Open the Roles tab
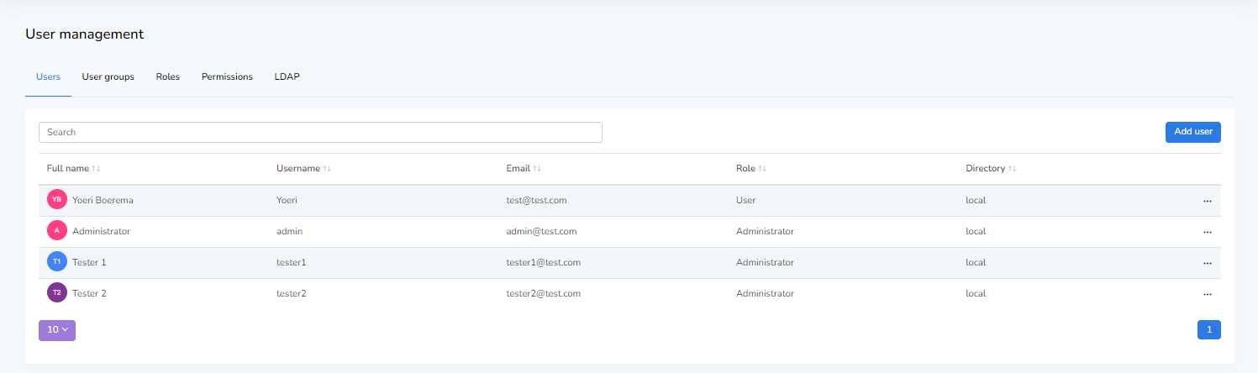 point(167,76)
